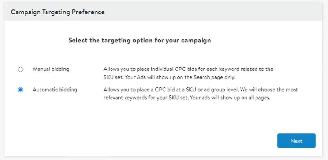Click the word 'Allows' in Automatic bidding description

point(111,89)
